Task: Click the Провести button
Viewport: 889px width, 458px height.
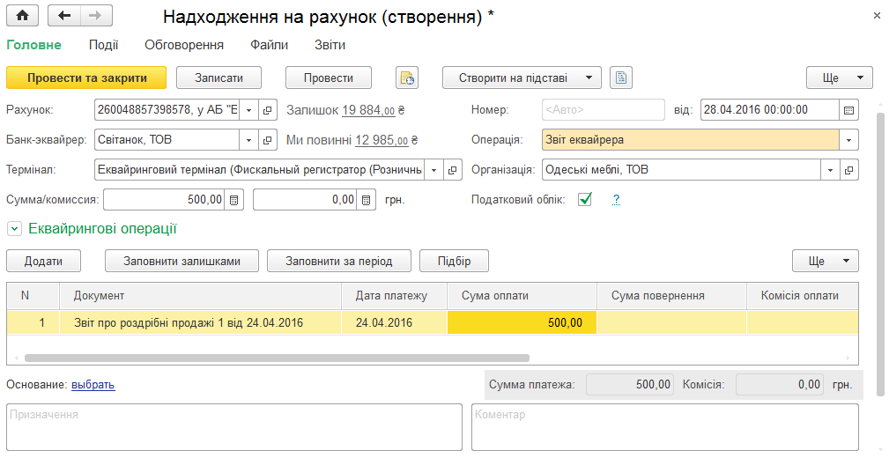Action: [x=329, y=78]
